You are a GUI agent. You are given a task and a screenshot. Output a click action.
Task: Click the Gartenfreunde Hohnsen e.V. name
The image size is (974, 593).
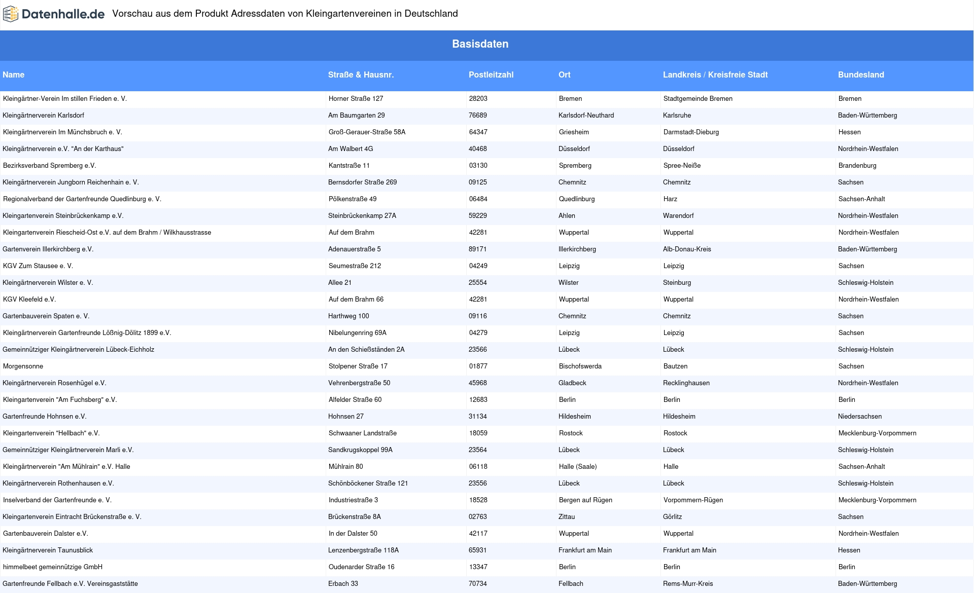(45, 417)
